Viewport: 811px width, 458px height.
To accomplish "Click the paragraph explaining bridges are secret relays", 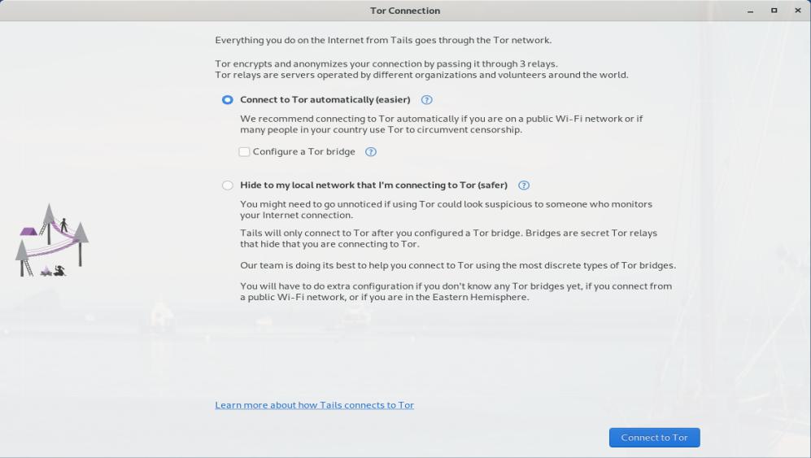I will (x=448, y=238).
